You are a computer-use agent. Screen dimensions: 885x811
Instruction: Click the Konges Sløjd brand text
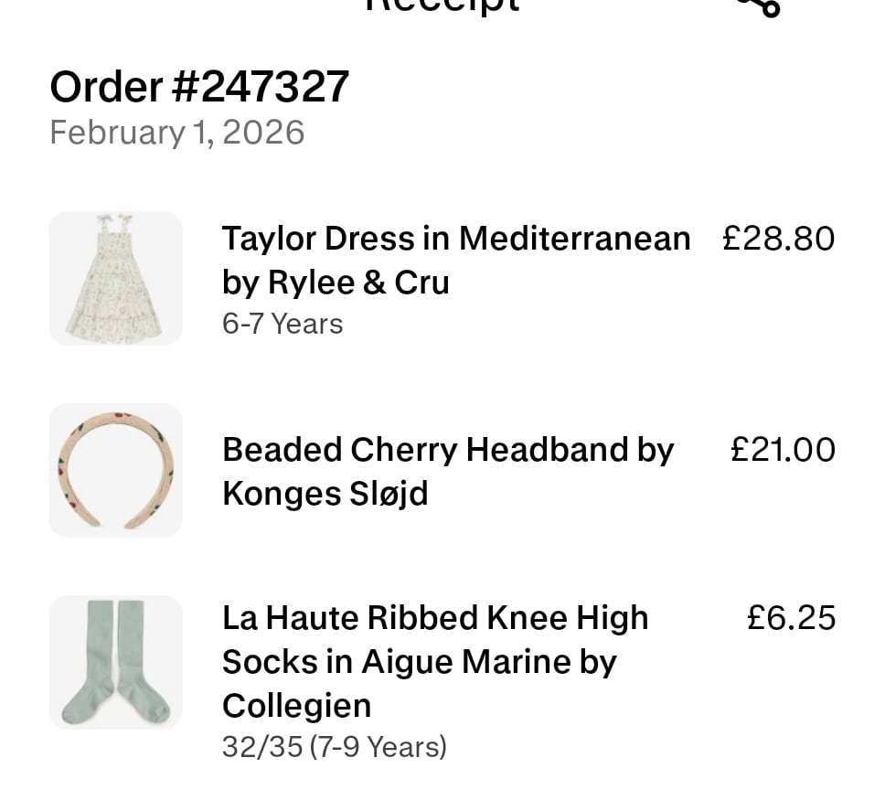[x=325, y=494]
